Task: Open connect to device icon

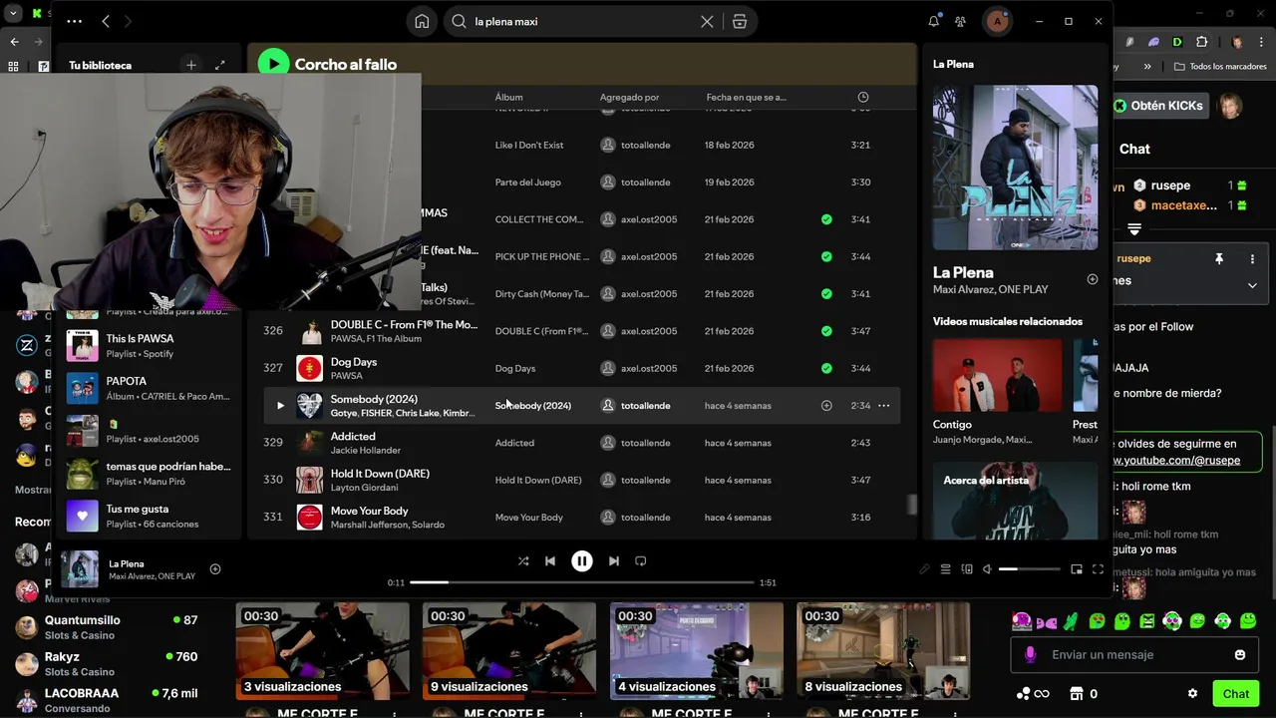Action: pos(966,569)
